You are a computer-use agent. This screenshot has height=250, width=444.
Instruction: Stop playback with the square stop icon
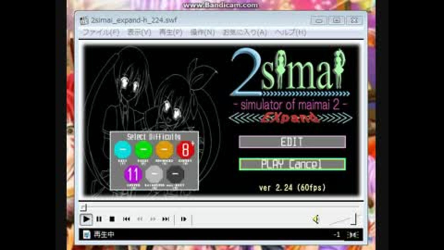[x=112, y=219]
